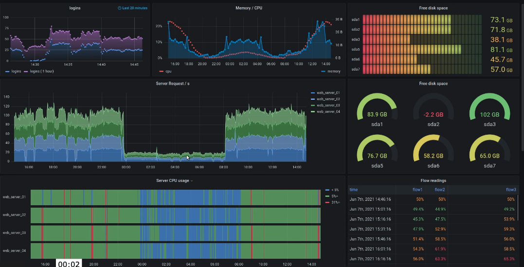Click the Last 20 minutes time override label

(x=134, y=8)
